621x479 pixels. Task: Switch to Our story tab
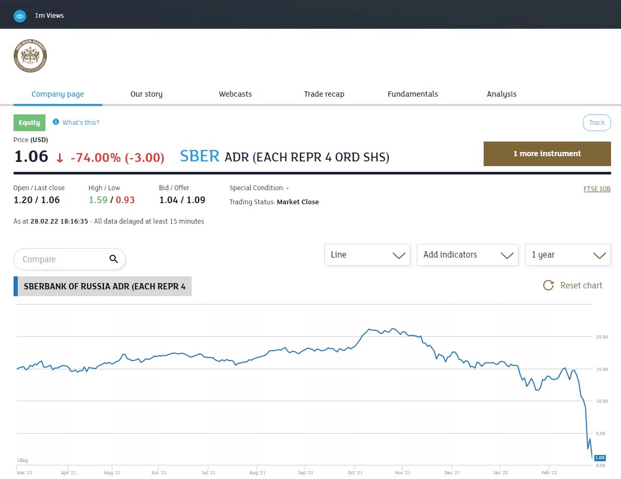click(147, 94)
